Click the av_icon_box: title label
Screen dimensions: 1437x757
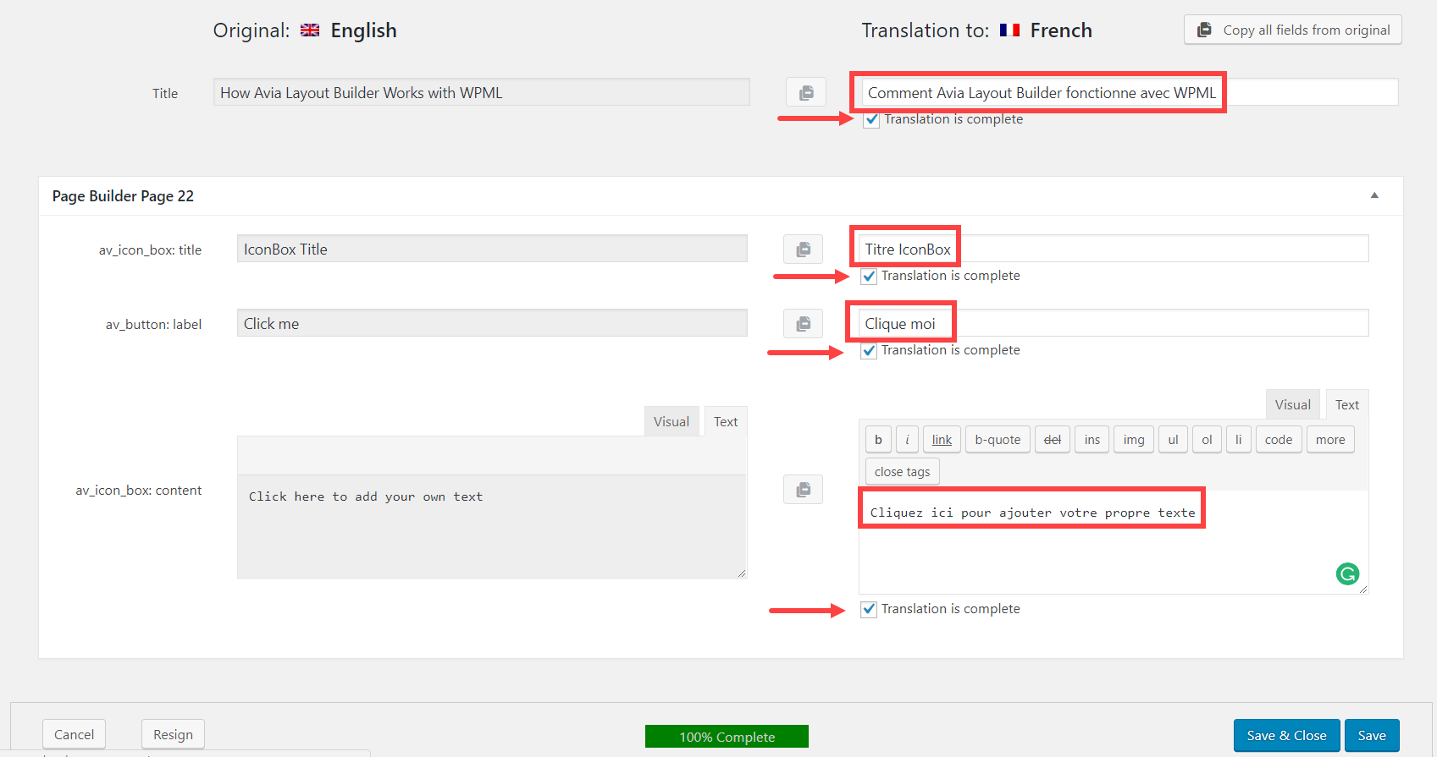coord(150,250)
